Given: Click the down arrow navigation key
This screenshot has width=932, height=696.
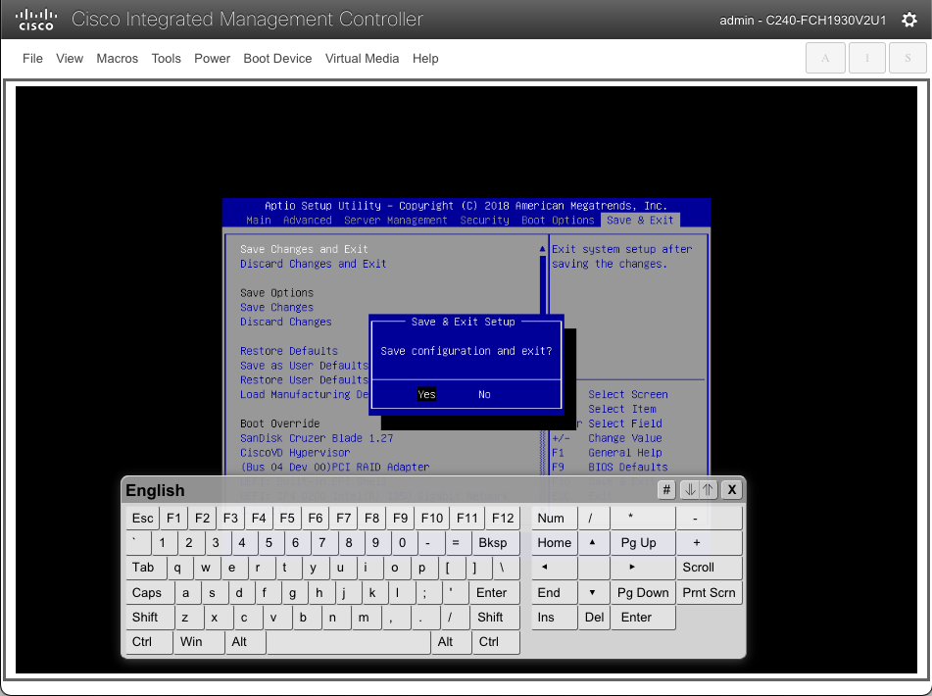Looking at the screenshot, I should point(592,592).
